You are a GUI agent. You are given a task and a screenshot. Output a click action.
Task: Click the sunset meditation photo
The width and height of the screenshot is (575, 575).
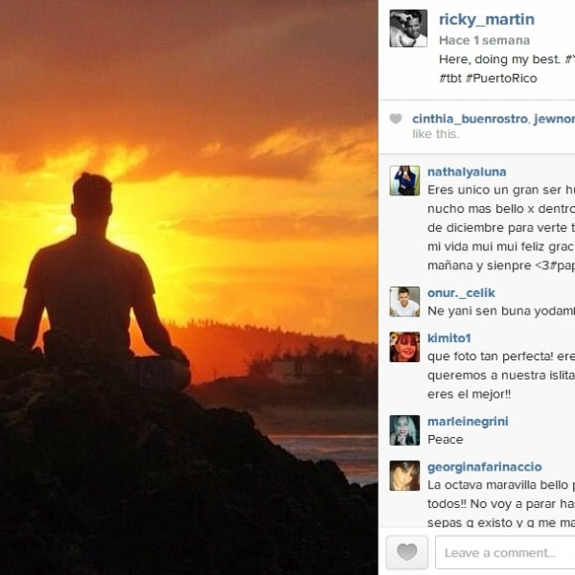coord(189,287)
